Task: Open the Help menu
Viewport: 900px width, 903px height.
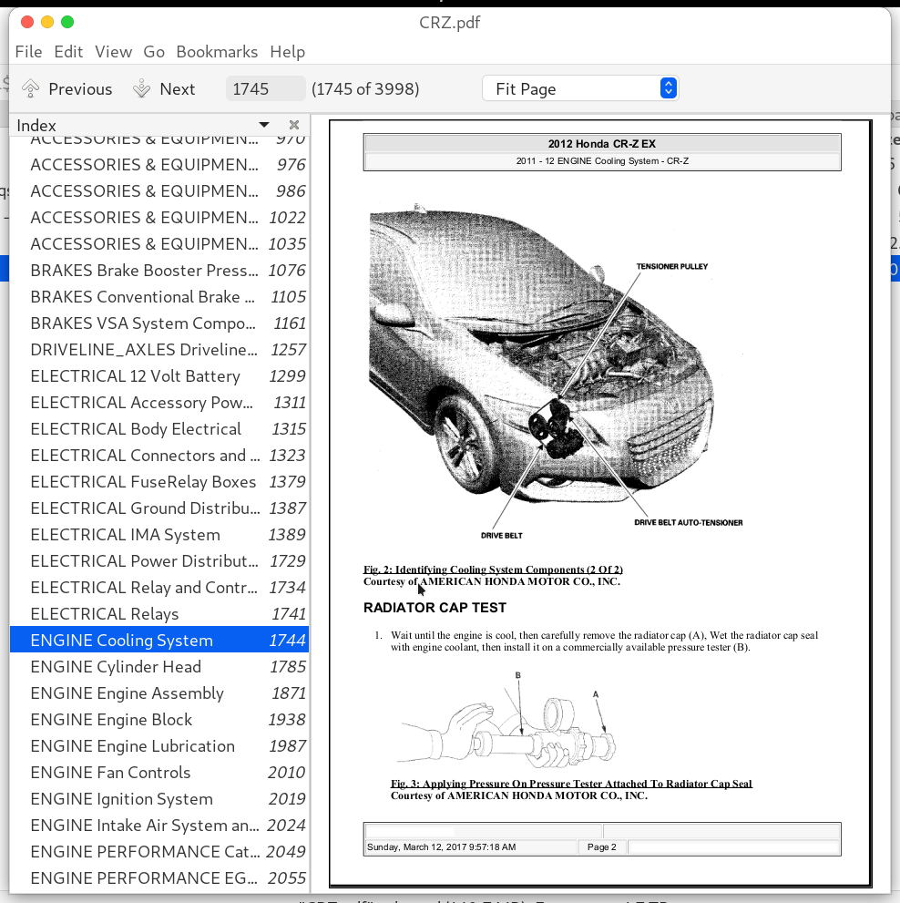Action: (287, 52)
